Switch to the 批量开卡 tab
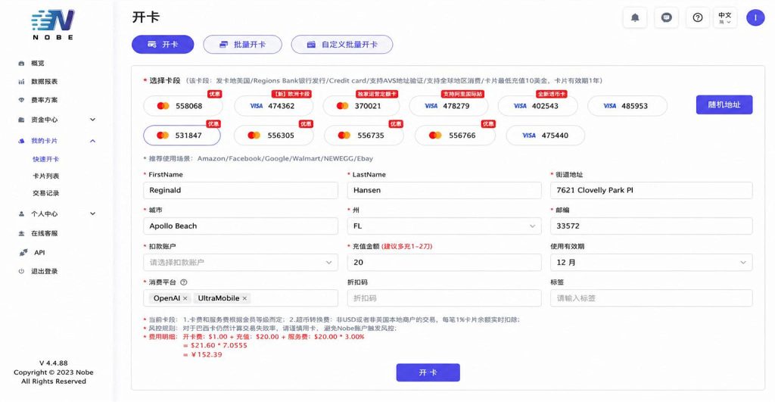This screenshot has height=402, width=775. [243, 45]
